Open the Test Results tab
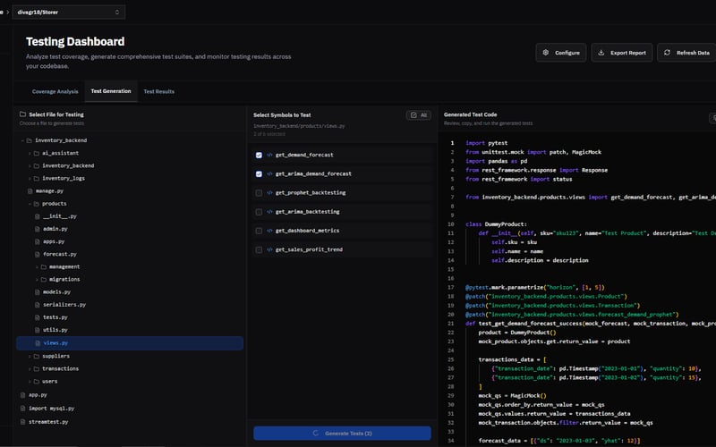The width and height of the screenshot is (716, 447). click(x=159, y=92)
